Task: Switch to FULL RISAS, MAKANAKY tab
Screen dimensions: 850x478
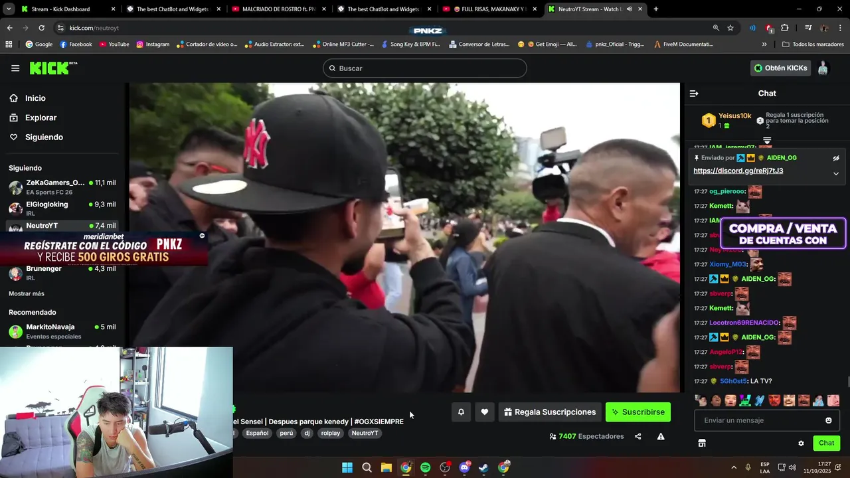Action: click(x=489, y=9)
